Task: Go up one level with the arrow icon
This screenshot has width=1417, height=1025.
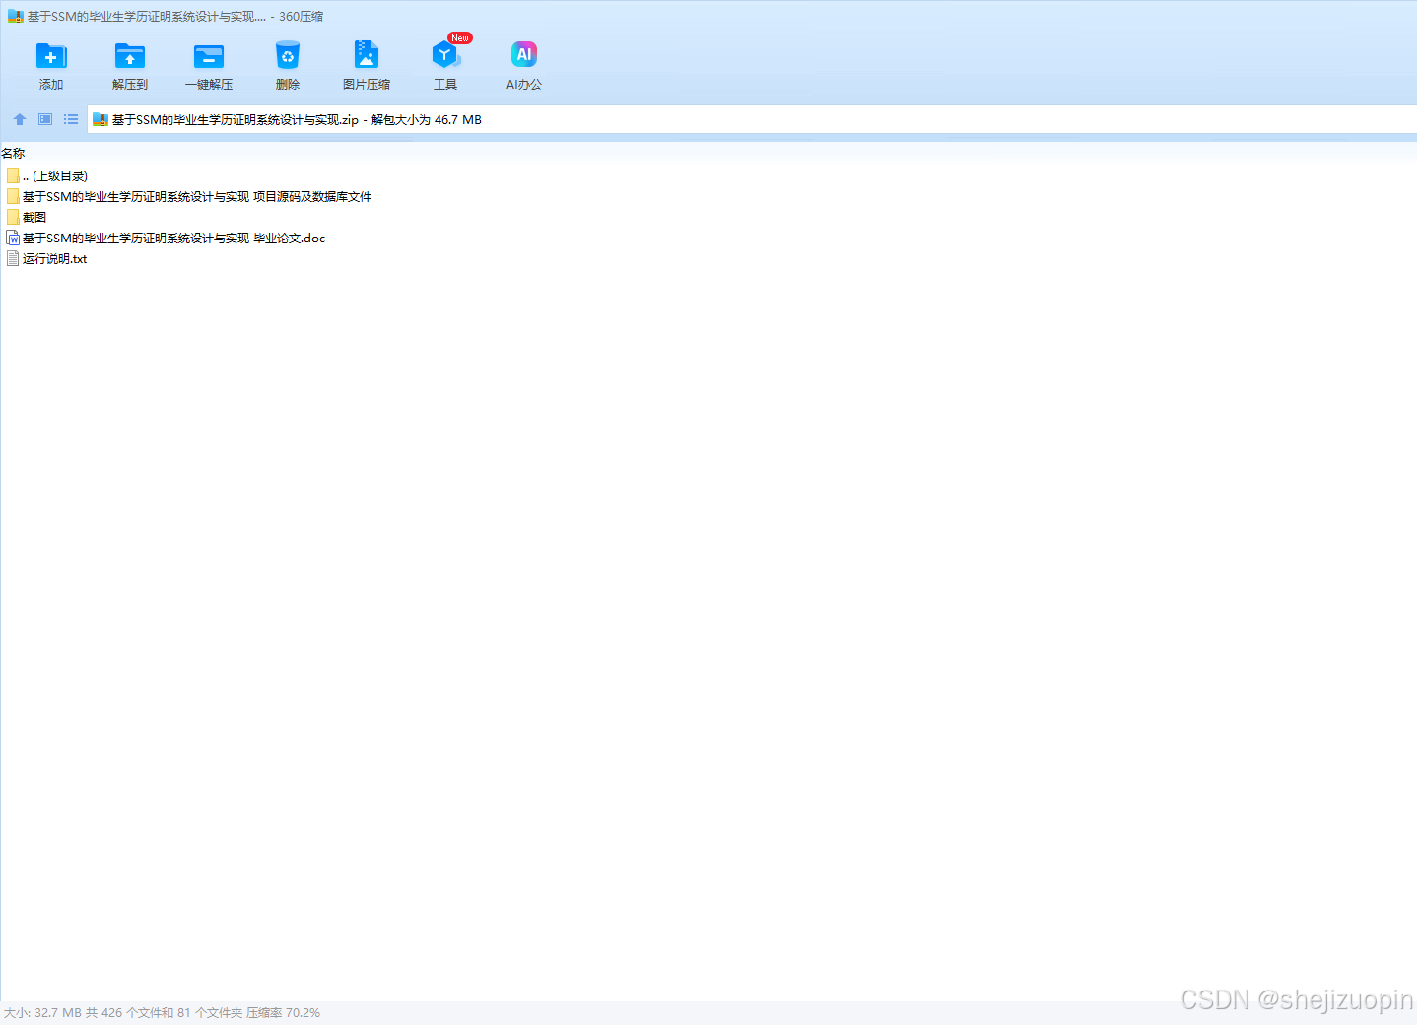Action: [x=20, y=119]
